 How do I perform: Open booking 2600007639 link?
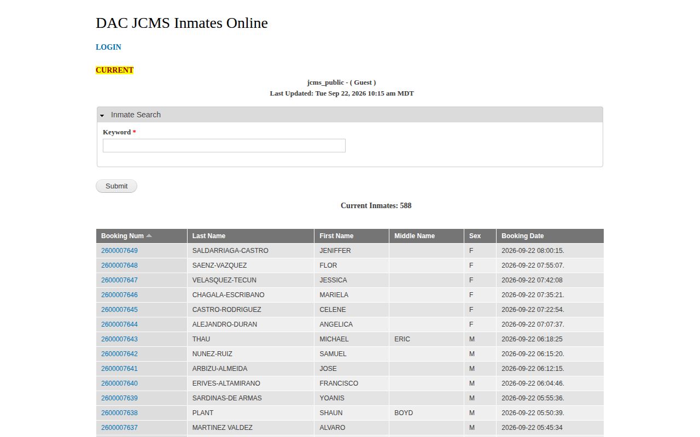tap(119, 398)
